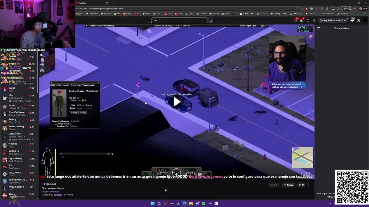369x207 pixels.
Task: Focus the Twitch Search input field
Action: point(179,20)
